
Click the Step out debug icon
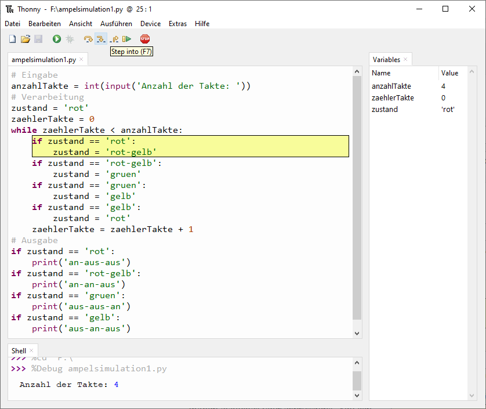coord(114,38)
